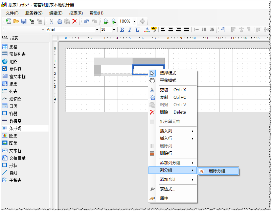Select the 表格 table control in toolbox

25,47
